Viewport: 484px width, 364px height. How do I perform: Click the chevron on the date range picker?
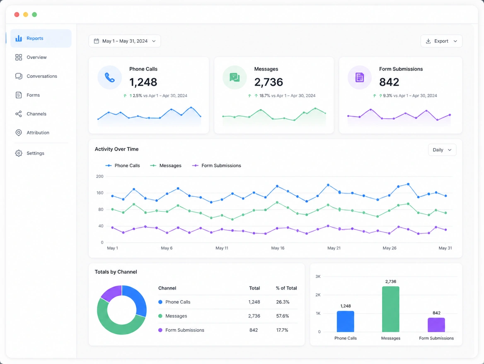click(x=154, y=41)
